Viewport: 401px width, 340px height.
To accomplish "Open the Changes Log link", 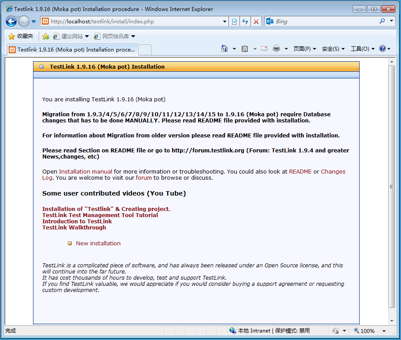I will pyautogui.click(x=333, y=172).
